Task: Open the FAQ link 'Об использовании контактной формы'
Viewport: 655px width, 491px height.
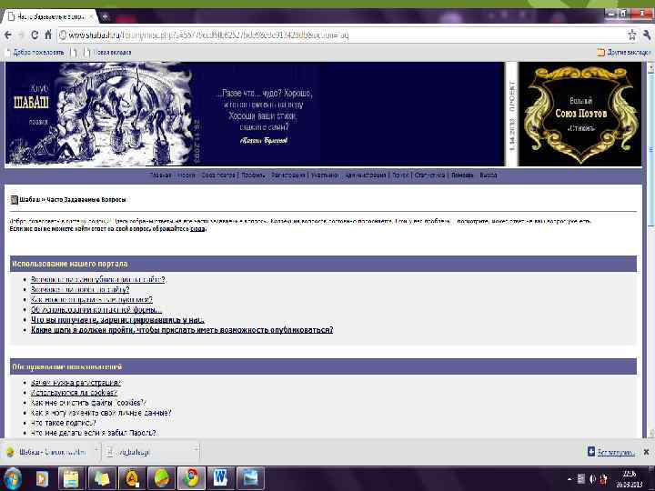Action: tap(96, 309)
